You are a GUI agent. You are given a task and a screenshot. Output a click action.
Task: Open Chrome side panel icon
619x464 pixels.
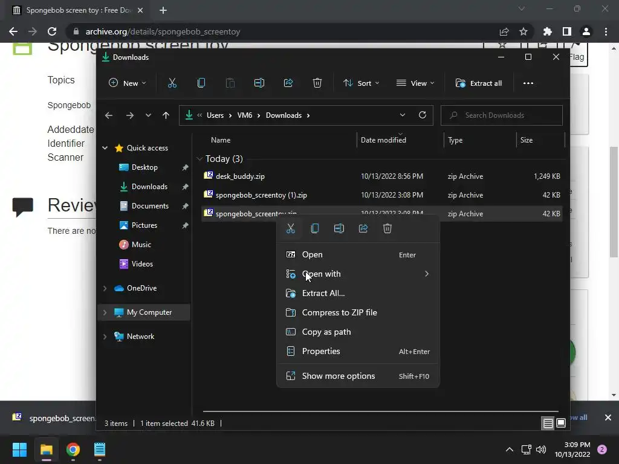point(567,31)
